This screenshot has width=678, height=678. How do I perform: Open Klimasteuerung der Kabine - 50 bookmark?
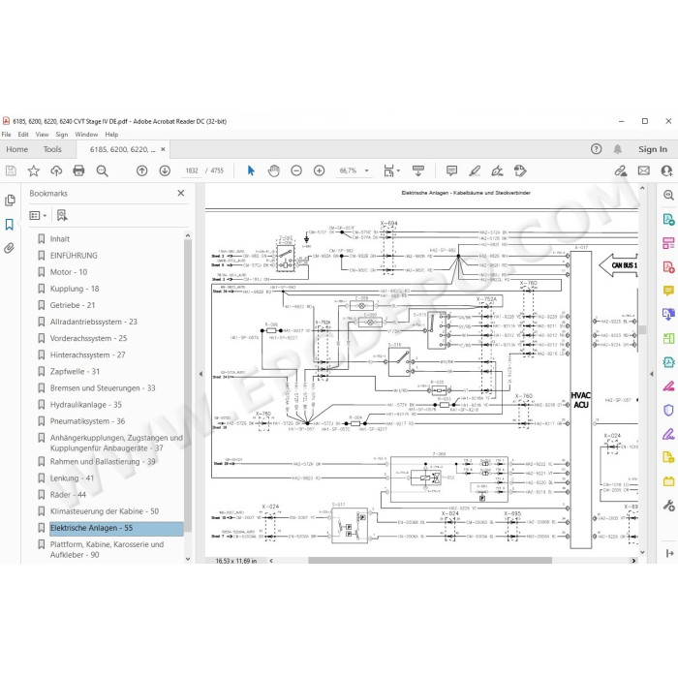[105, 511]
